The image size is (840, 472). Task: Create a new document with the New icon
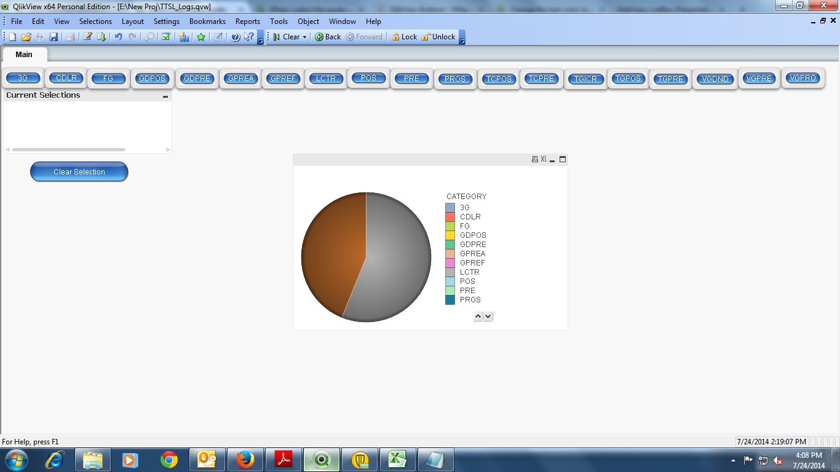pyautogui.click(x=12, y=37)
